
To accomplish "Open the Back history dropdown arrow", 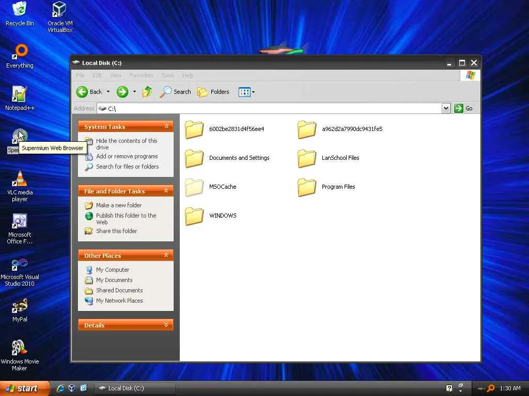I will pos(108,92).
